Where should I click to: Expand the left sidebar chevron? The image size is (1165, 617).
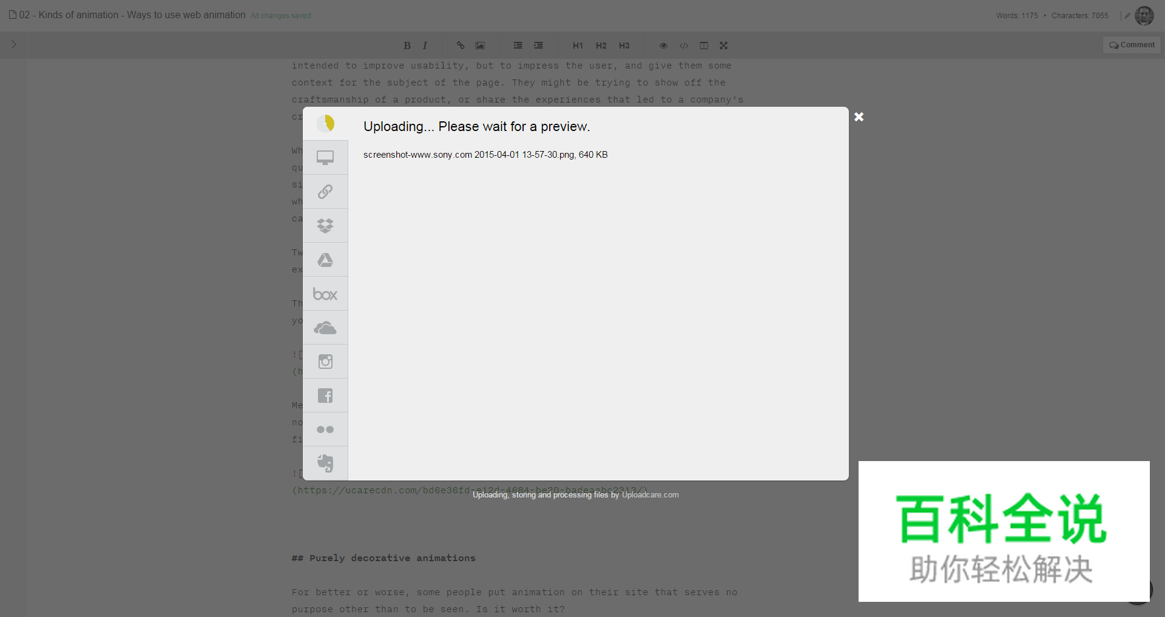[x=14, y=44]
